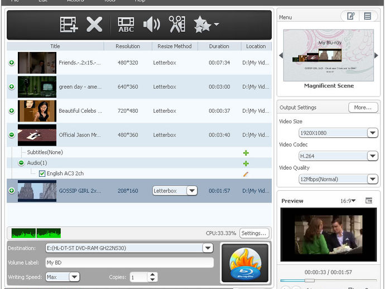Open the ABC subtitle tool
Viewport: 385px width, 289px height.
126,25
